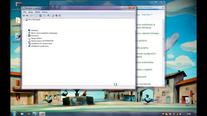Open the Recycle Bin desktop icon
The width and height of the screenshot is (207, 116).
(x=187, y=101)
